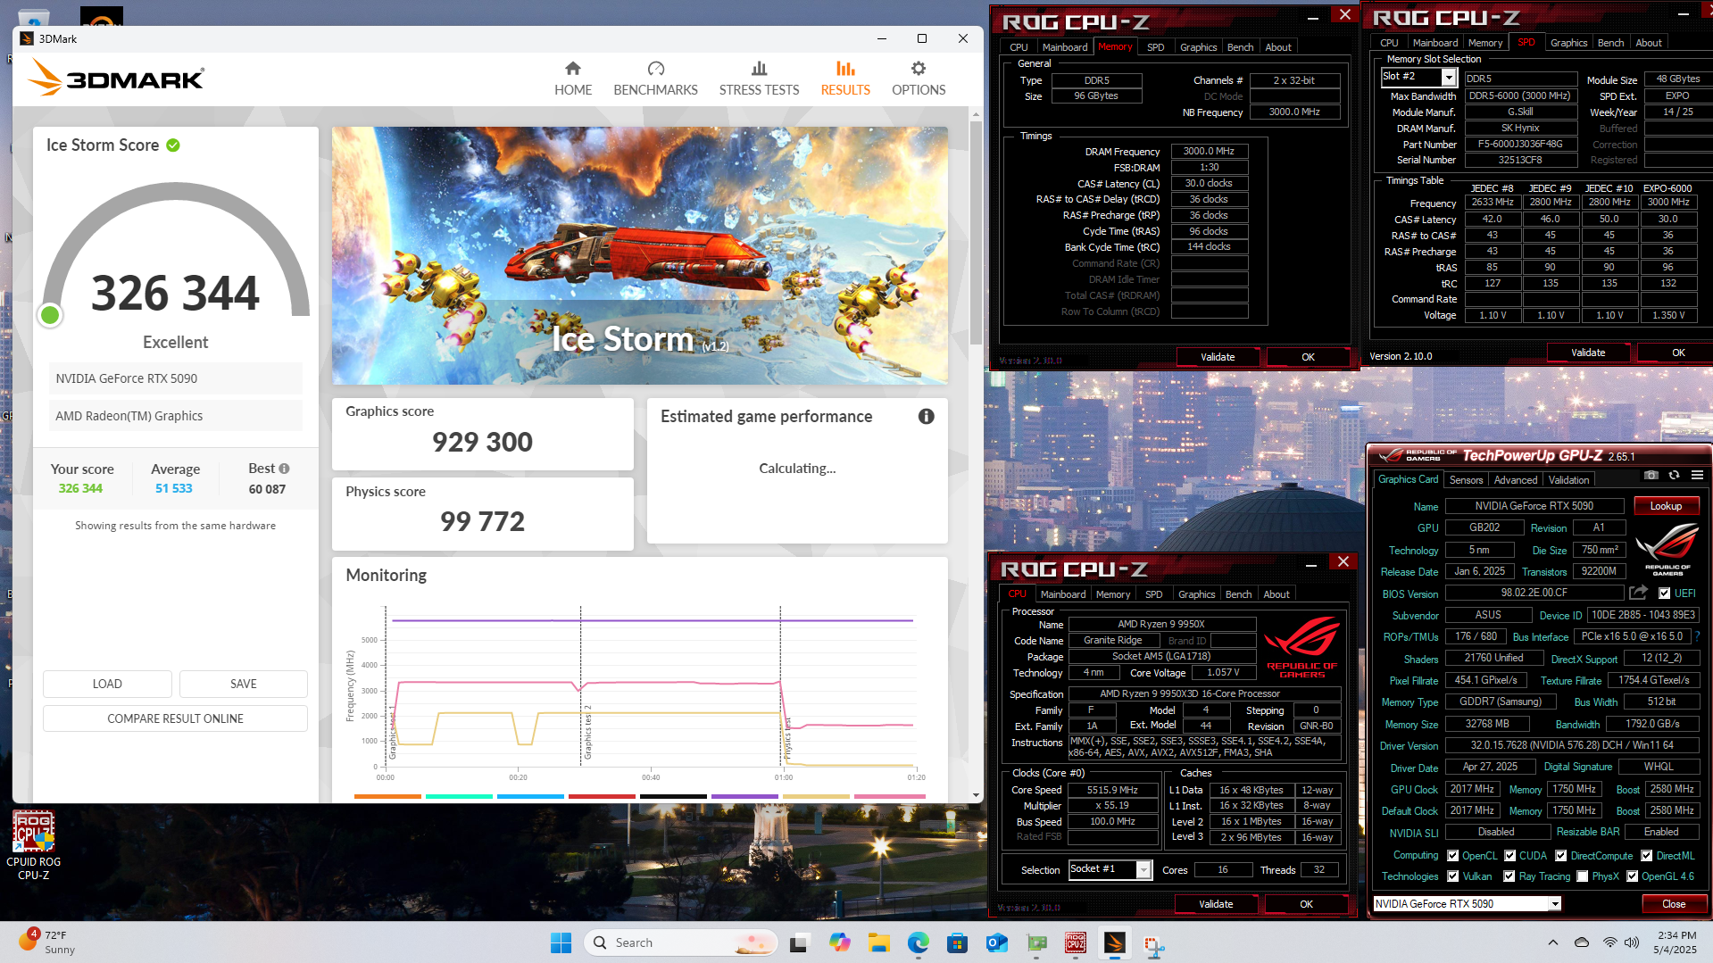Image resolution: width=1713 pixels, height=963 pixels.
Task: Expand the hidden system tray icons chevron
Action: click(1552, 942)
